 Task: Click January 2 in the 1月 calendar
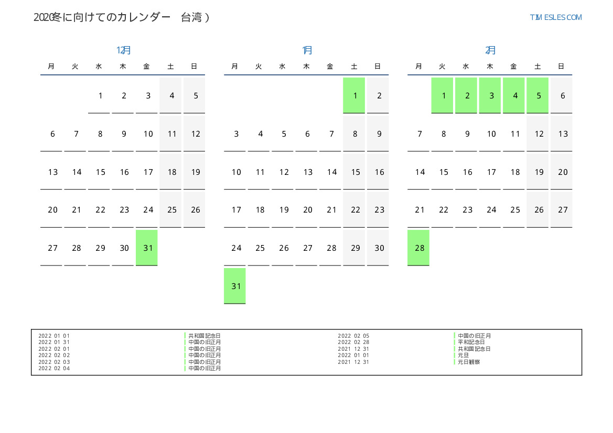click(378, 96)
